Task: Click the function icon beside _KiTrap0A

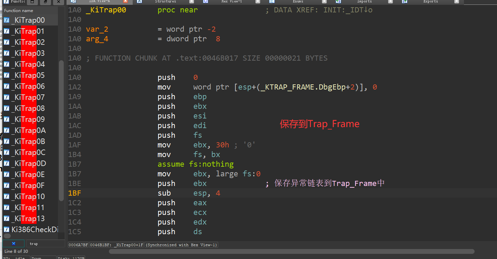Action: click(7, 131)
